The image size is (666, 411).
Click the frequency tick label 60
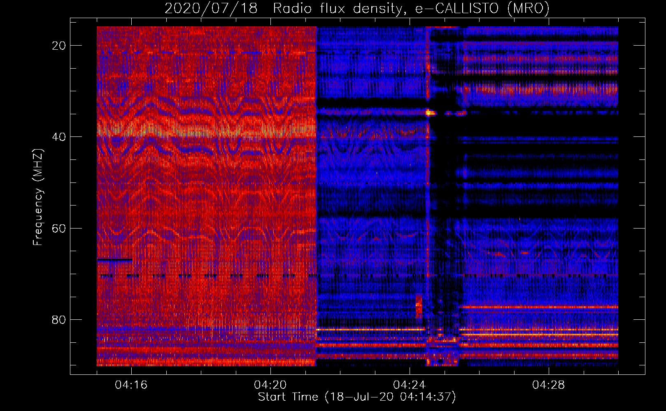click(59, 228)
